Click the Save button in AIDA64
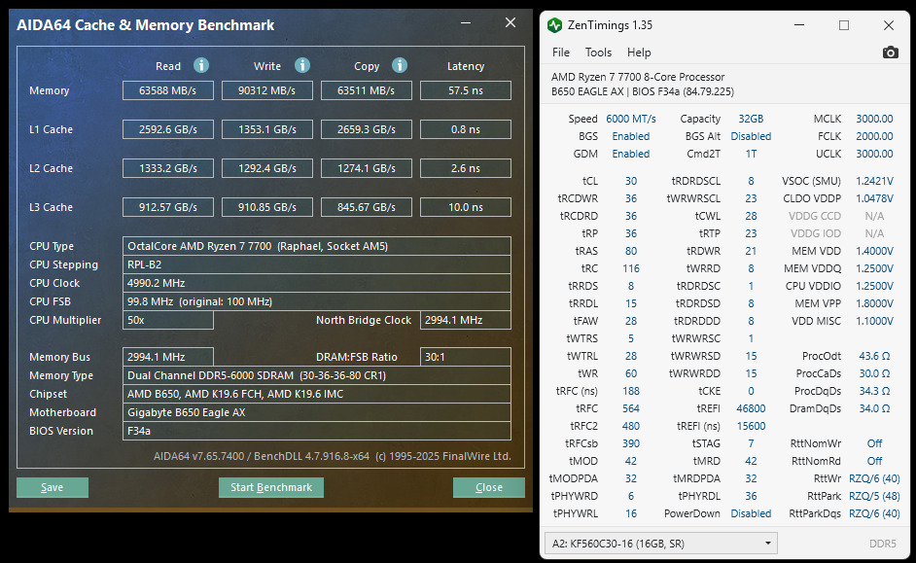The height and width of the screenshot is (563, 916). pos(52,487)
